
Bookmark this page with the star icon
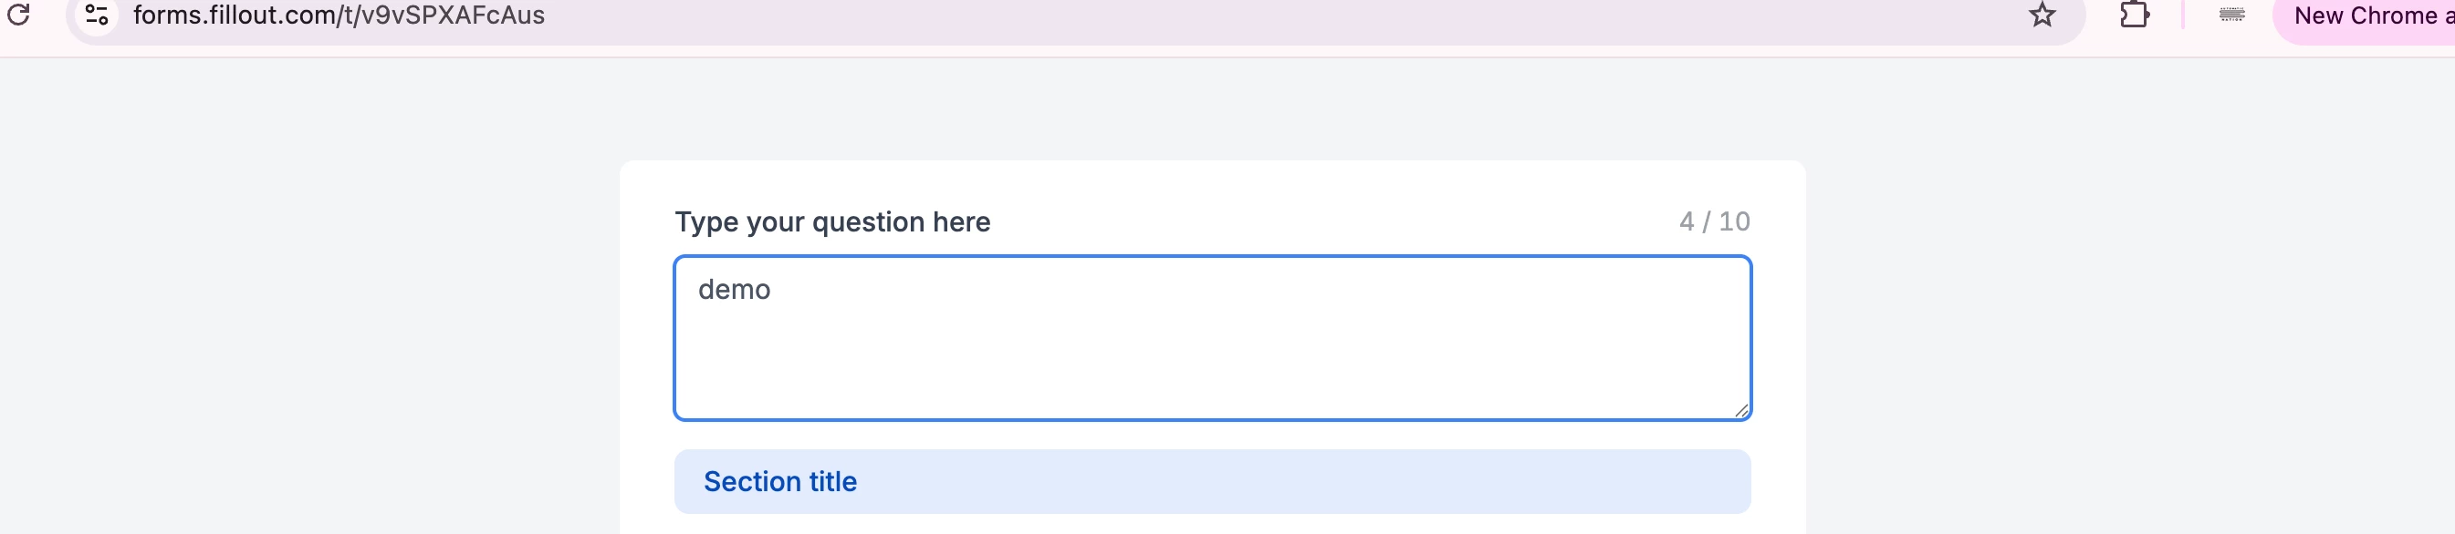tap(2042, 15)
